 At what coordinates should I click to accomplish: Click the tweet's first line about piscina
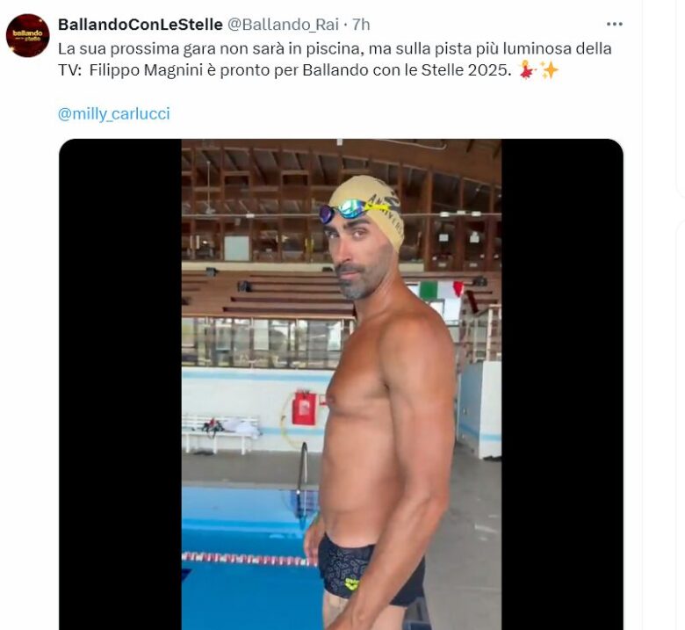point(335,48)
